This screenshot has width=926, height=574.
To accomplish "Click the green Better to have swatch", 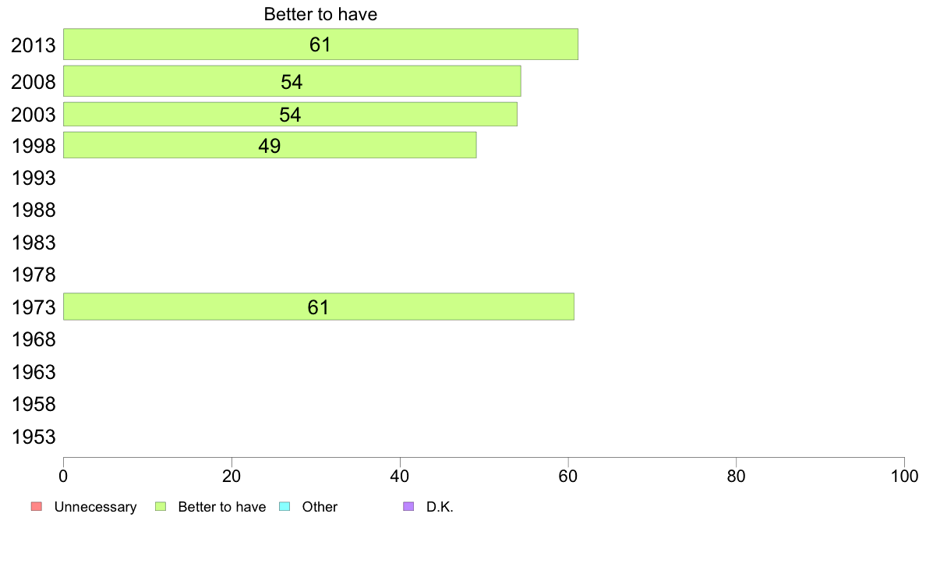I will (161, 507).
